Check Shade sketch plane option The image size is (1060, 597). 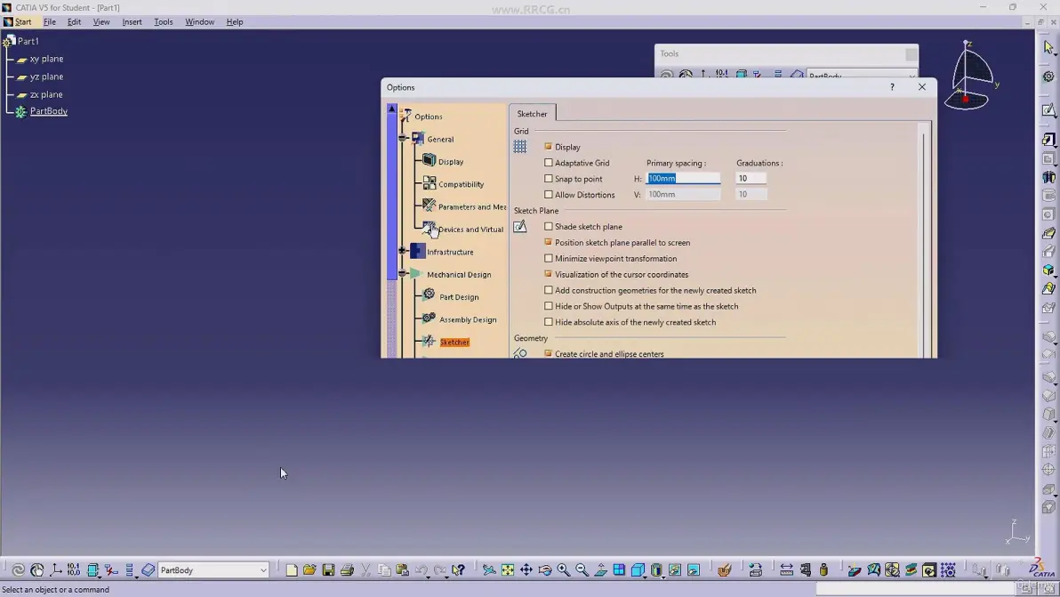pyautogui.click(x=549, y=227)
